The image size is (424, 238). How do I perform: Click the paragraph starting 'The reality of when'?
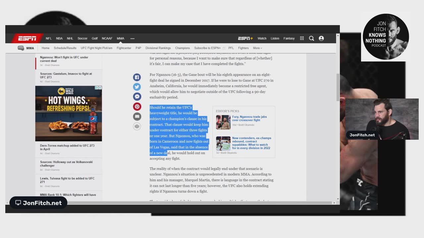(212, 180)
